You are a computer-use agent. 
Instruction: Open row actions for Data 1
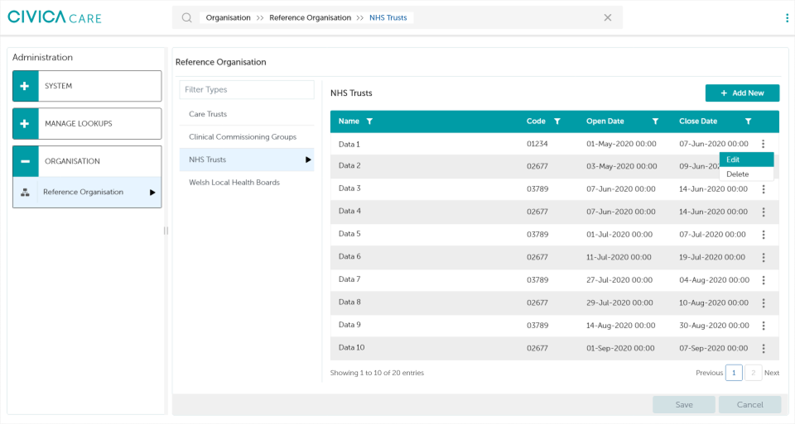(763, 144)
